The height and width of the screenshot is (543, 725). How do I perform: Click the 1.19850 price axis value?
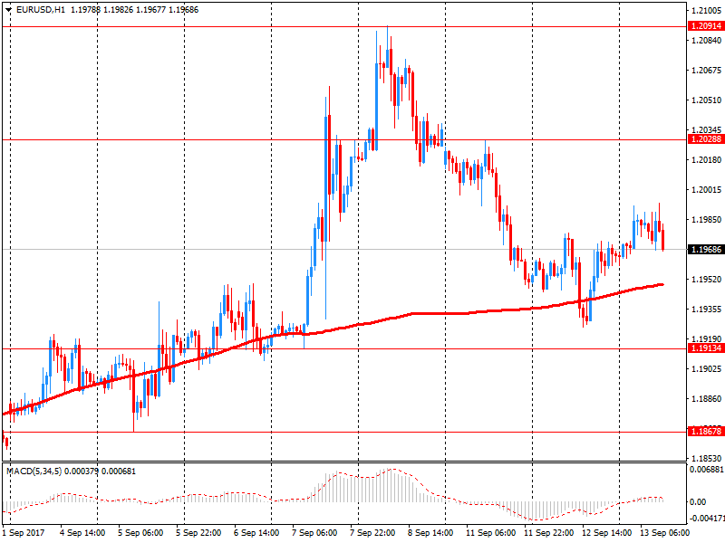tap(706, 220)
